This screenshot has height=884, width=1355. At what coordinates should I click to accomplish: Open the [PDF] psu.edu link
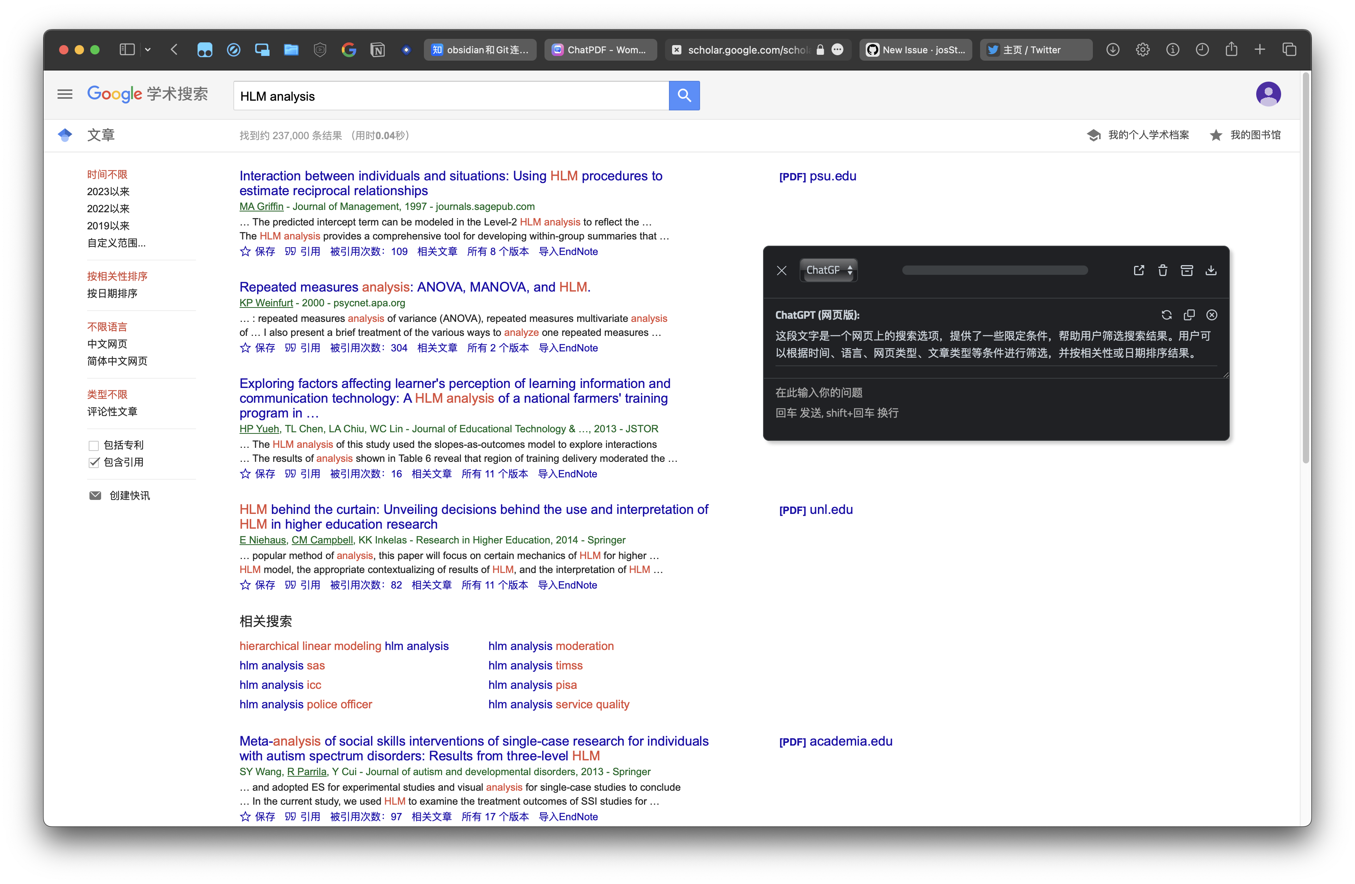click(817, 176)
